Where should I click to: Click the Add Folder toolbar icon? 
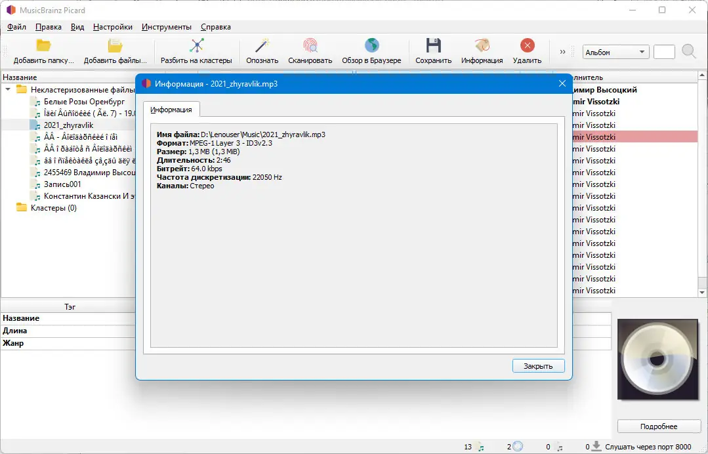(43, 45)
